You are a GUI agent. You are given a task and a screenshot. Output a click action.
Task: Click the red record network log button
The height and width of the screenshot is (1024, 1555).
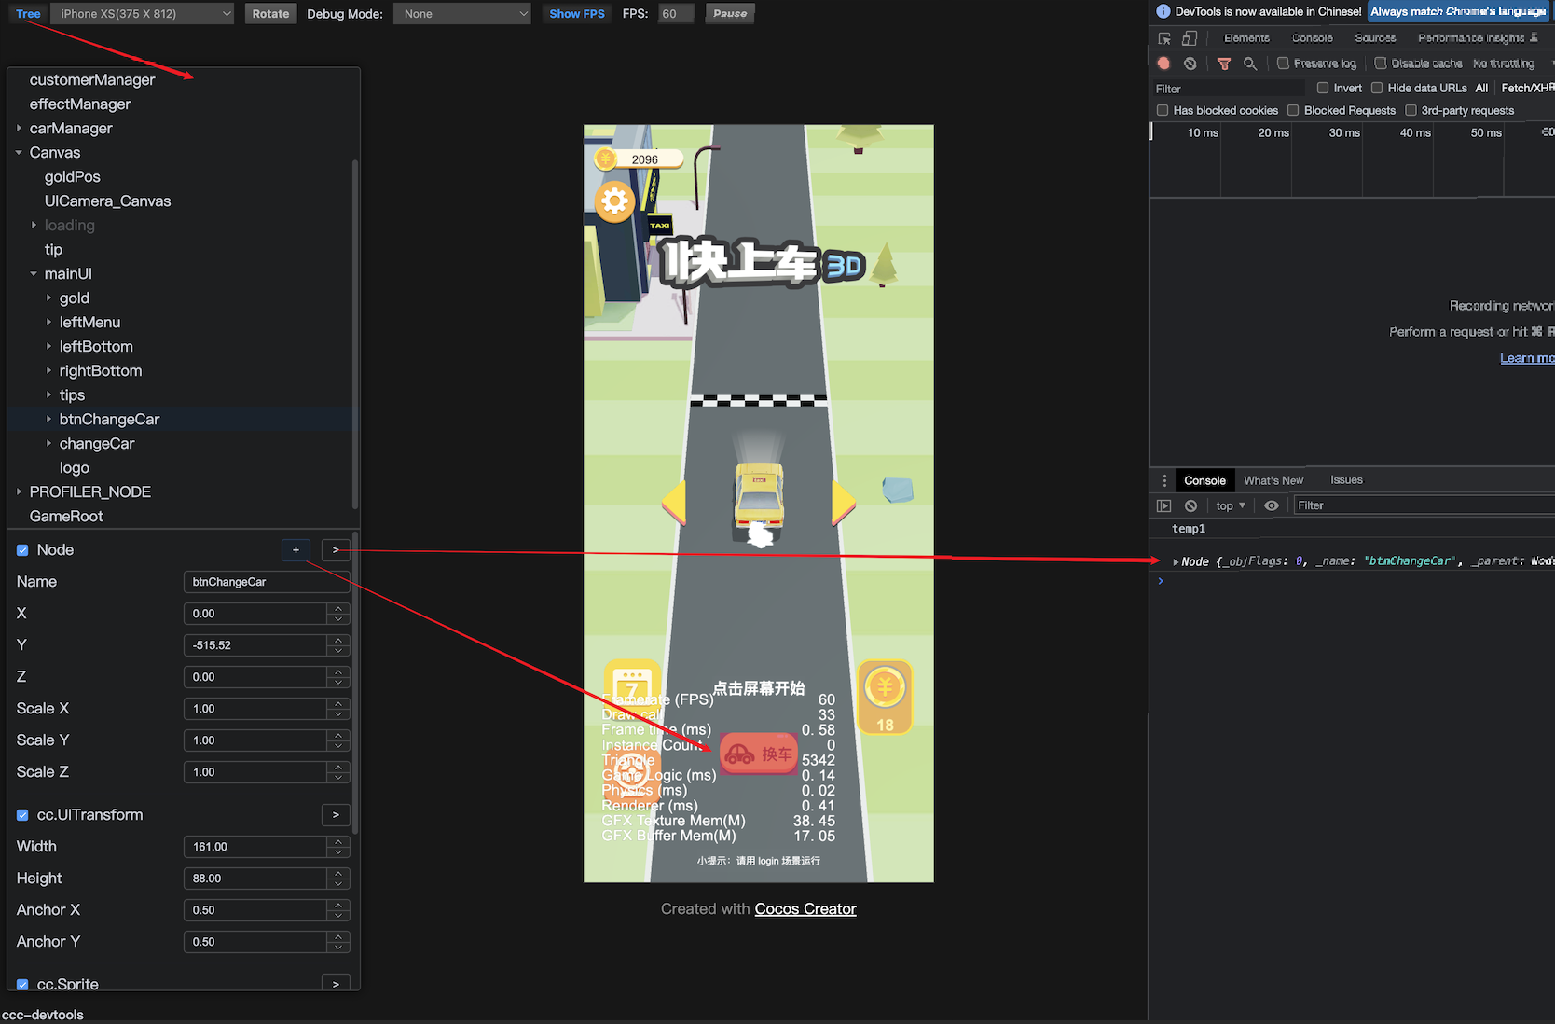tap(1163, 63)
